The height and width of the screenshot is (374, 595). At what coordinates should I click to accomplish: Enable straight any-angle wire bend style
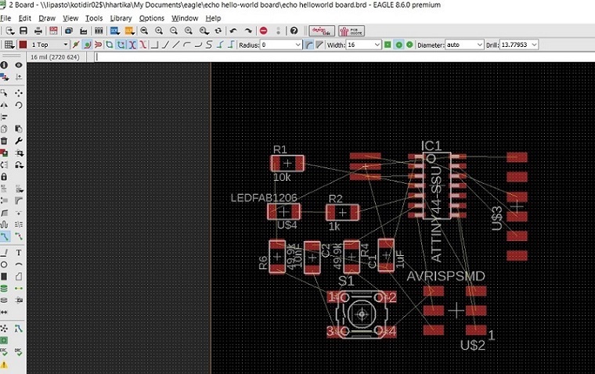pyautogui.click(x=175, y=45)
